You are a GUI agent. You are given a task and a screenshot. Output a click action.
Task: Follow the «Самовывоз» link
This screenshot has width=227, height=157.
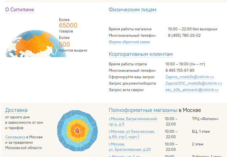15,137
